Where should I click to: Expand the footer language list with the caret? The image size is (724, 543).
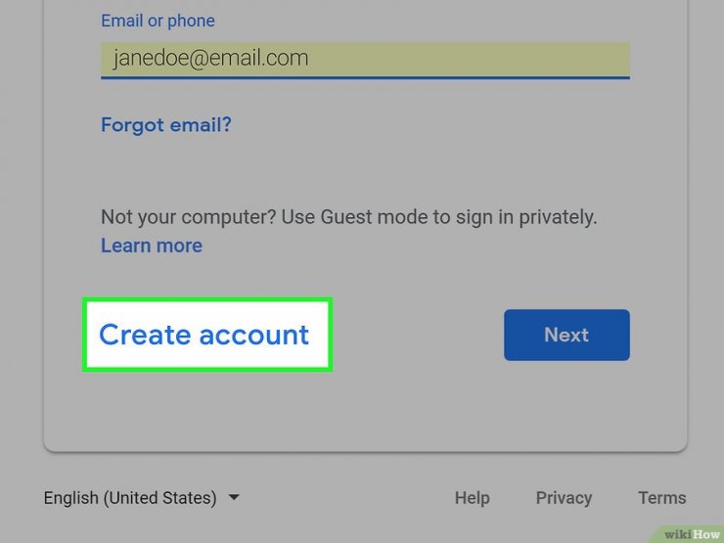coord(234,497)
